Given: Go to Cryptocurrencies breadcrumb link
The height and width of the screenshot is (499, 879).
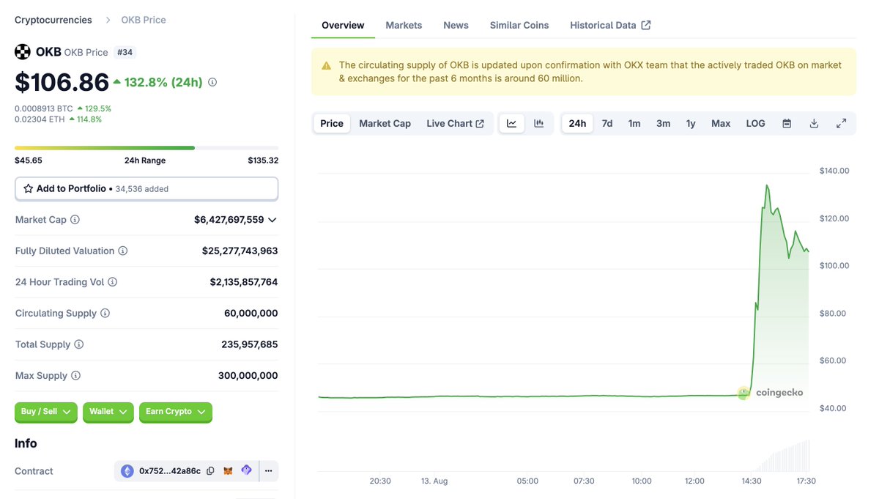Looking at the screenshot, I should 53,20.
